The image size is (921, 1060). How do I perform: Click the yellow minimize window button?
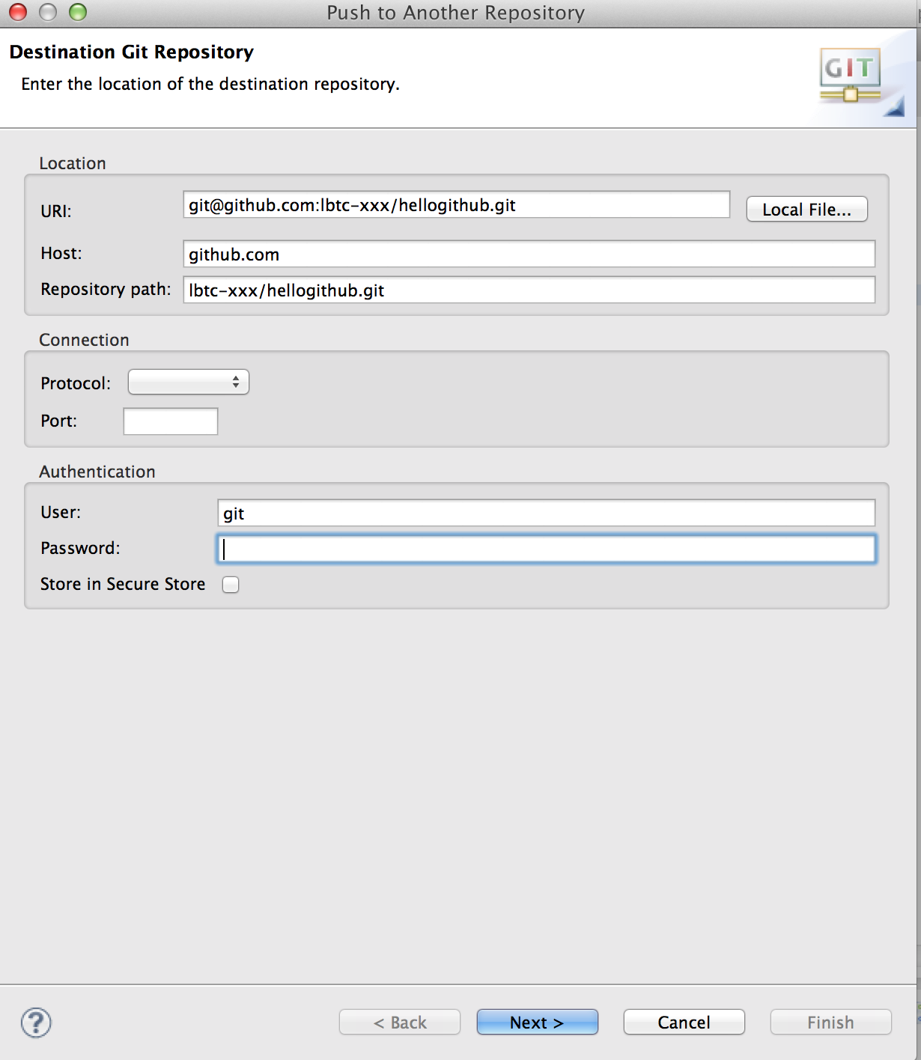point(48,12)
